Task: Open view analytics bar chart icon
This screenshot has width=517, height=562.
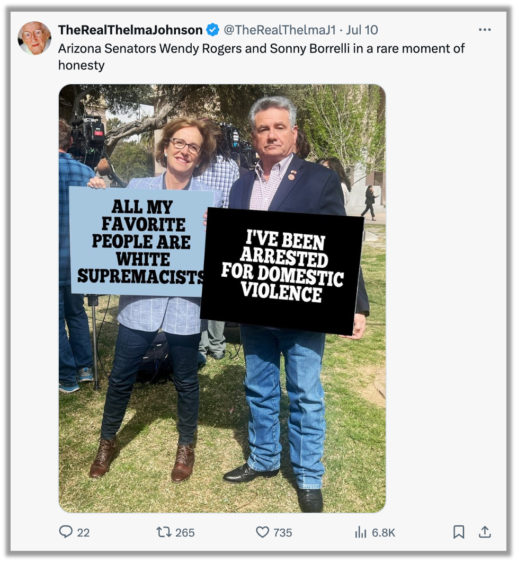Action: 361,532
